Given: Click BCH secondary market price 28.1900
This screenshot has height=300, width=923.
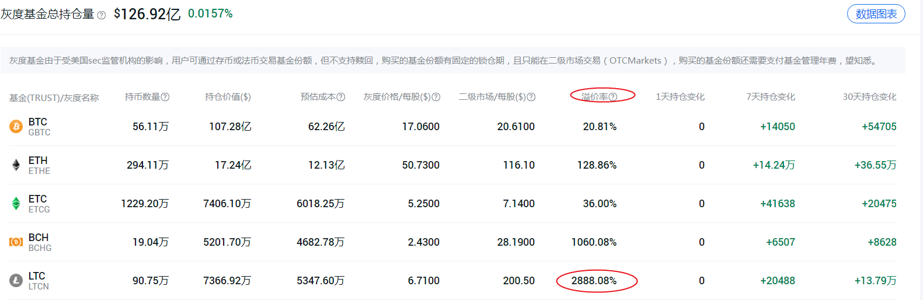Looking at the screenshot, I should coord(516,242).
